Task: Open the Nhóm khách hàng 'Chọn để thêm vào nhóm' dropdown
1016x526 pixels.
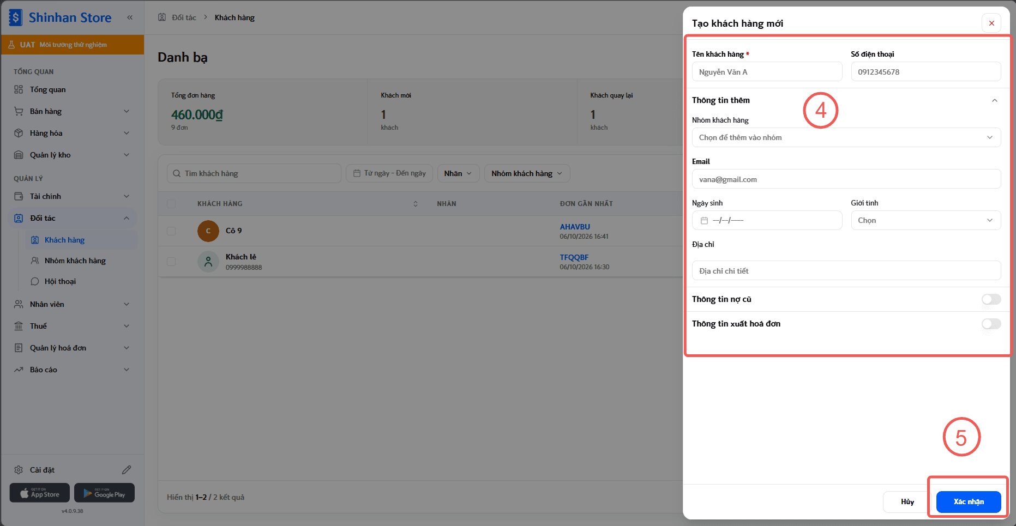Action: click(x=846, y=137)
